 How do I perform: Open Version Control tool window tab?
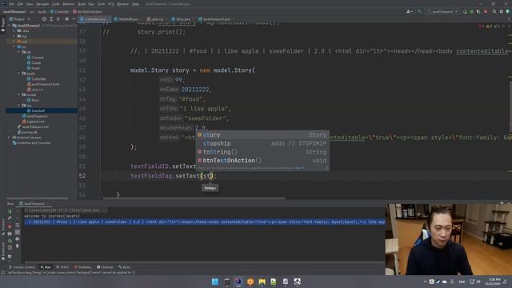22,267
